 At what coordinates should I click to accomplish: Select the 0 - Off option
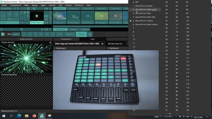pyautogui.click(x=135, y=2)
